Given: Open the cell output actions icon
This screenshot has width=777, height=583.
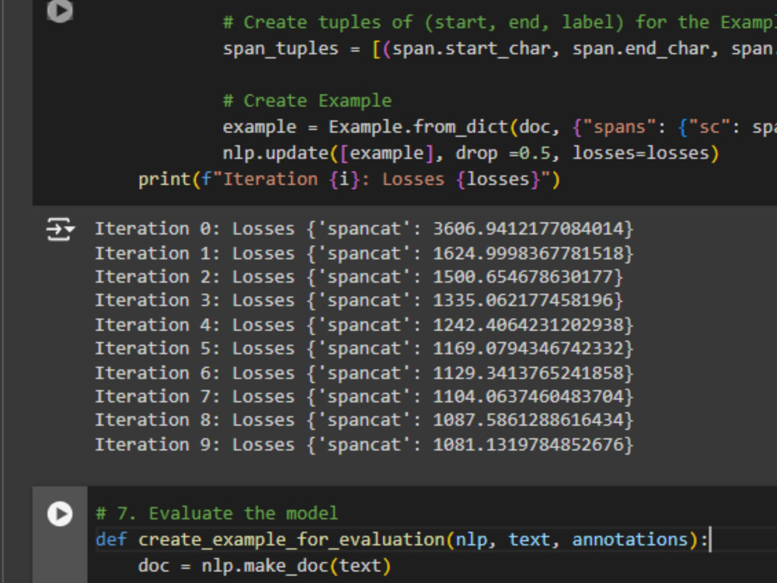Looking at the screenshot, I should point(60,229).
